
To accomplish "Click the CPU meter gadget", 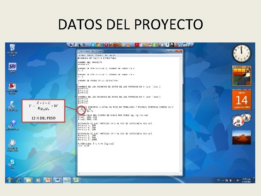I will (x=241, y=119).
